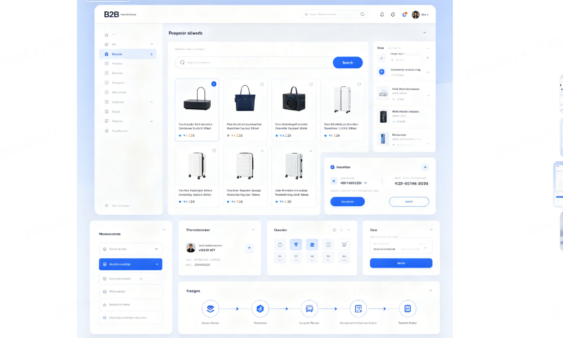Select the location pin icon in the service panel
This screenshot has height=338, width=563.
coord(296,244)
